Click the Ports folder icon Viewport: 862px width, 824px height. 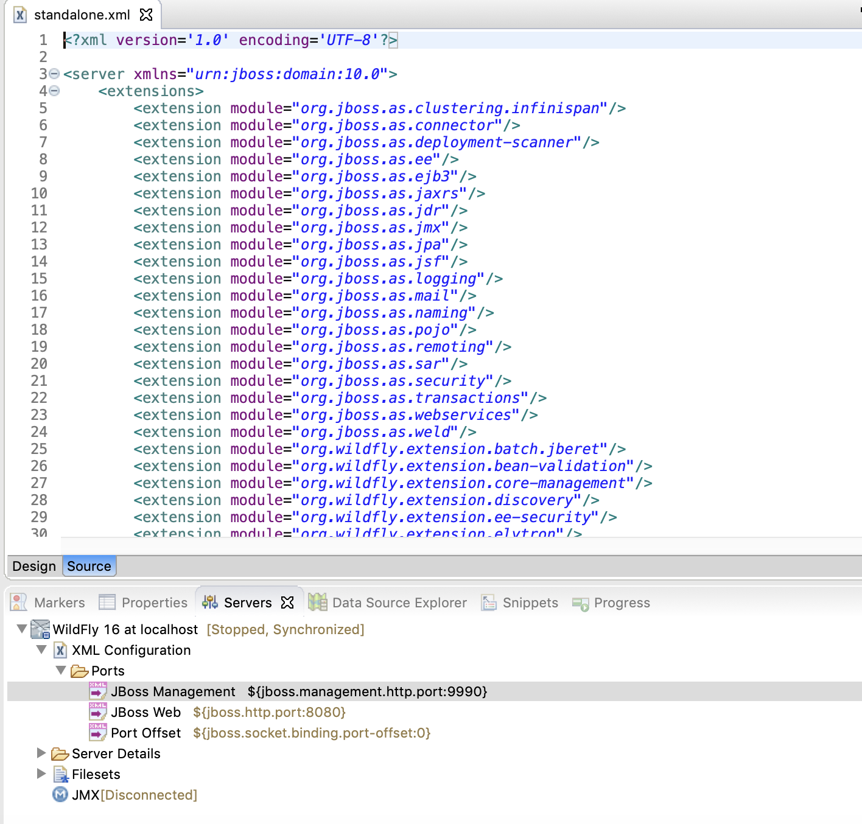tap(79, 671)
